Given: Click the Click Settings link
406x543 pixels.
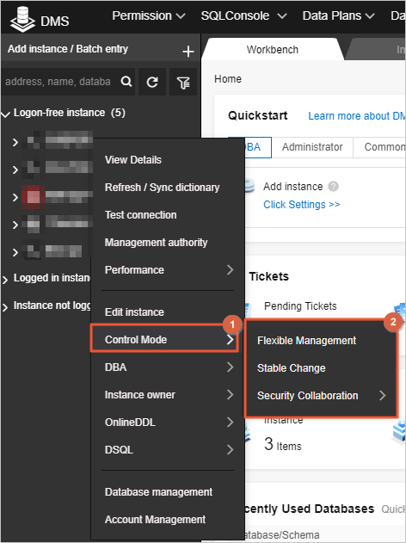Looking at the screenshot, I should pyautogui.click(x=301, y=205).
